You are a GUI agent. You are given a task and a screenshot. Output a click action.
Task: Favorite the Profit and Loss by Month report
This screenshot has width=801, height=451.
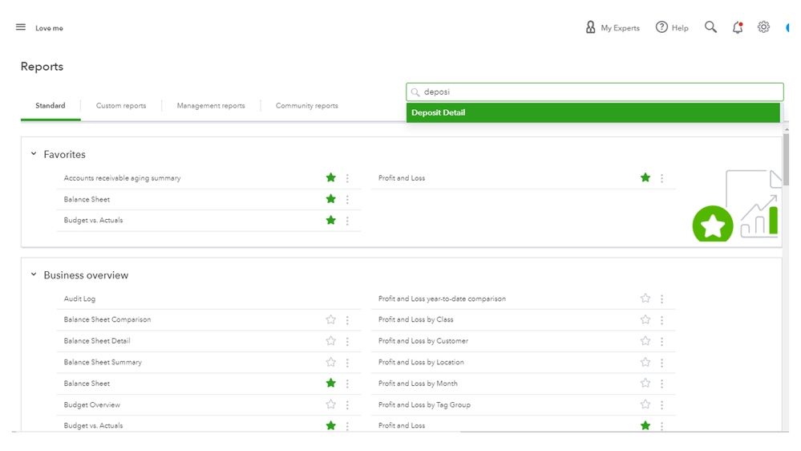(645, 384)
